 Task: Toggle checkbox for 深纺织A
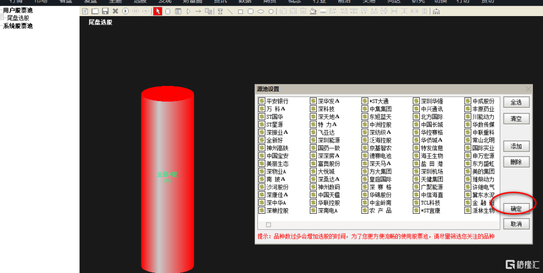click(365, 132)
